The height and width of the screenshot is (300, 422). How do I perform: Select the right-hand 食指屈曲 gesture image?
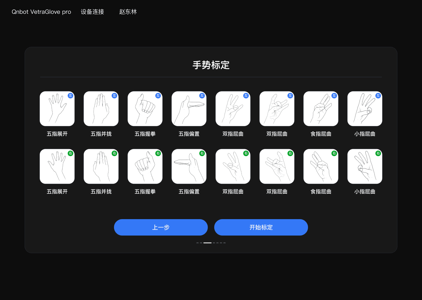point(321,166)
